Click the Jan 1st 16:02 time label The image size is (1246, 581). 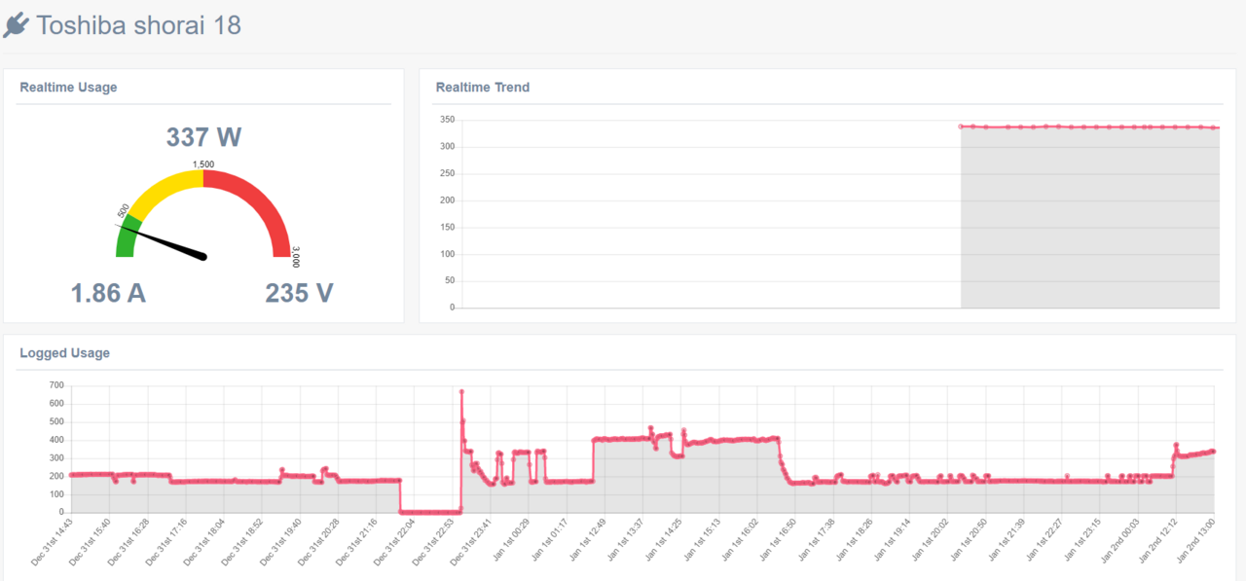click(741, 540)
